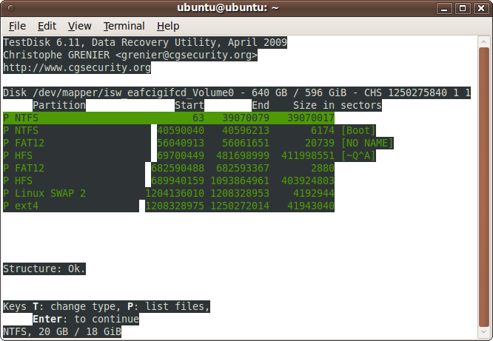Viewport: 493px width, 341px height.
Task: Open the View menu
Action: coord(79,26)
